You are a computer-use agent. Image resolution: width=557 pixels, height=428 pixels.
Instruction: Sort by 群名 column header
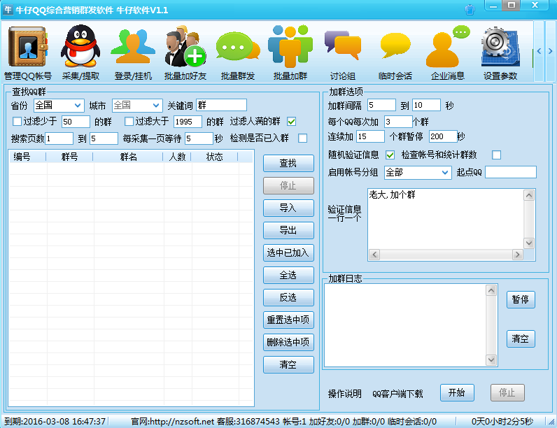click(x=128, y=157)
